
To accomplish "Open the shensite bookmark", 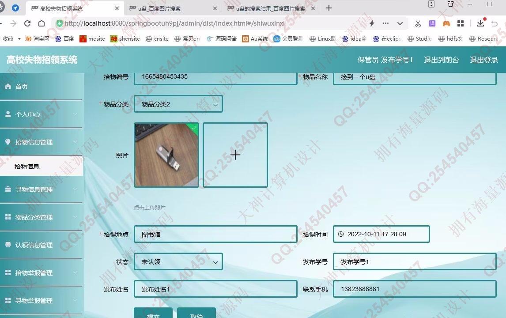I will click(125, 39).
